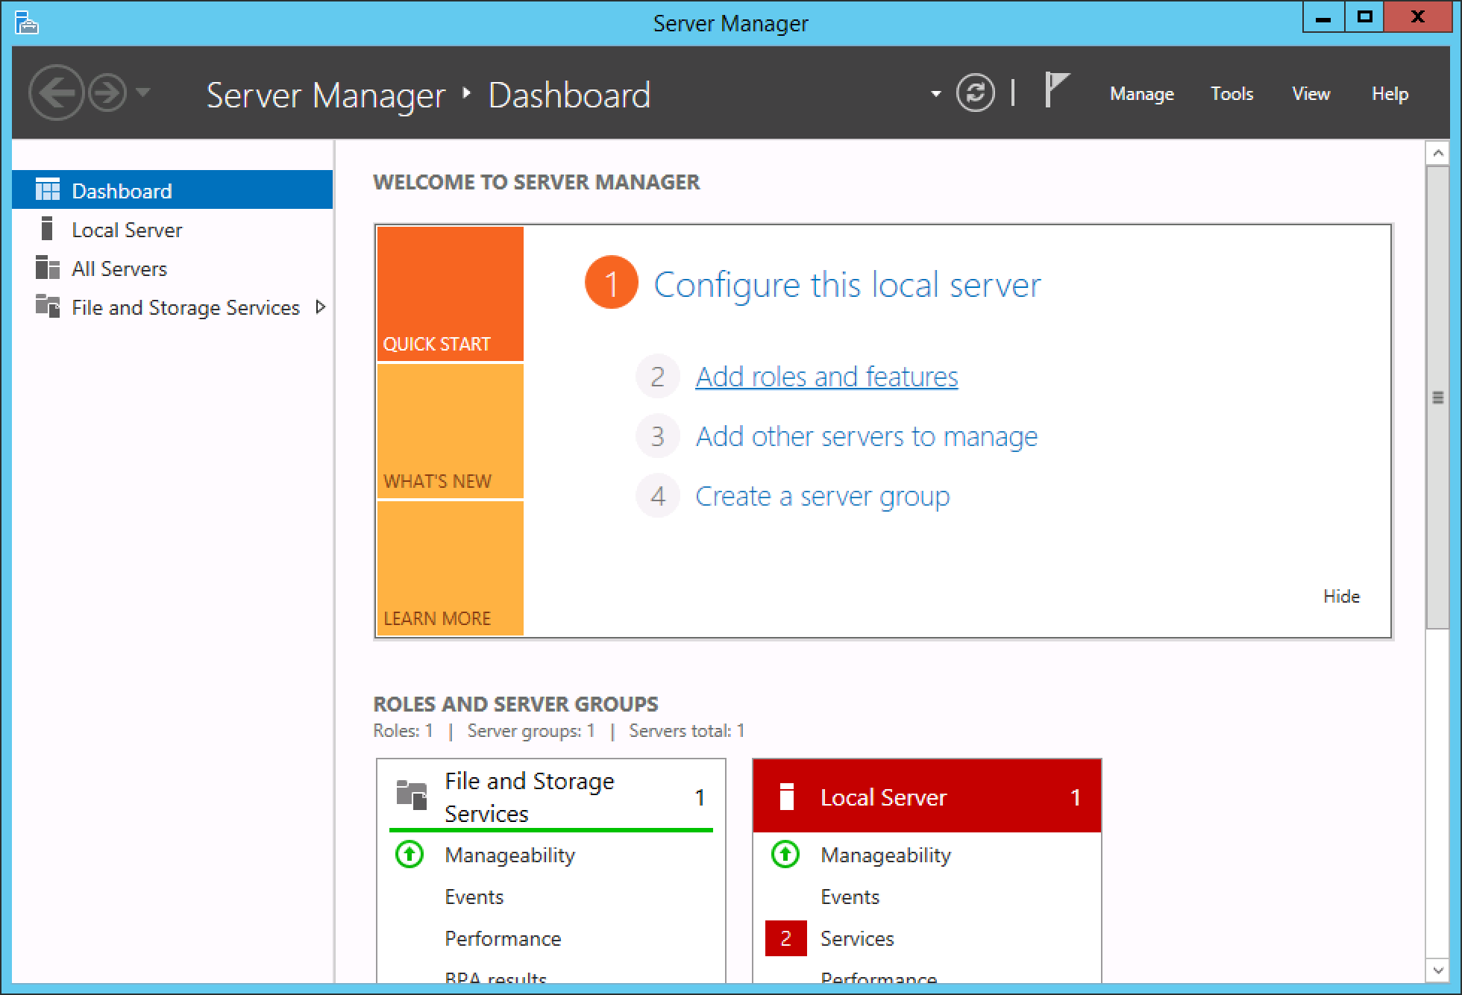Expand the File and Storage Services arrow

(x=321, y=307)
